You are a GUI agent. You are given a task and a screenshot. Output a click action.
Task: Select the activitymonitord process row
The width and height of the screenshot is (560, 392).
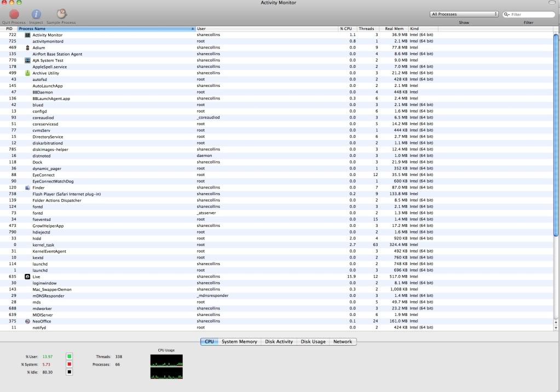click(x=277, y=42)
